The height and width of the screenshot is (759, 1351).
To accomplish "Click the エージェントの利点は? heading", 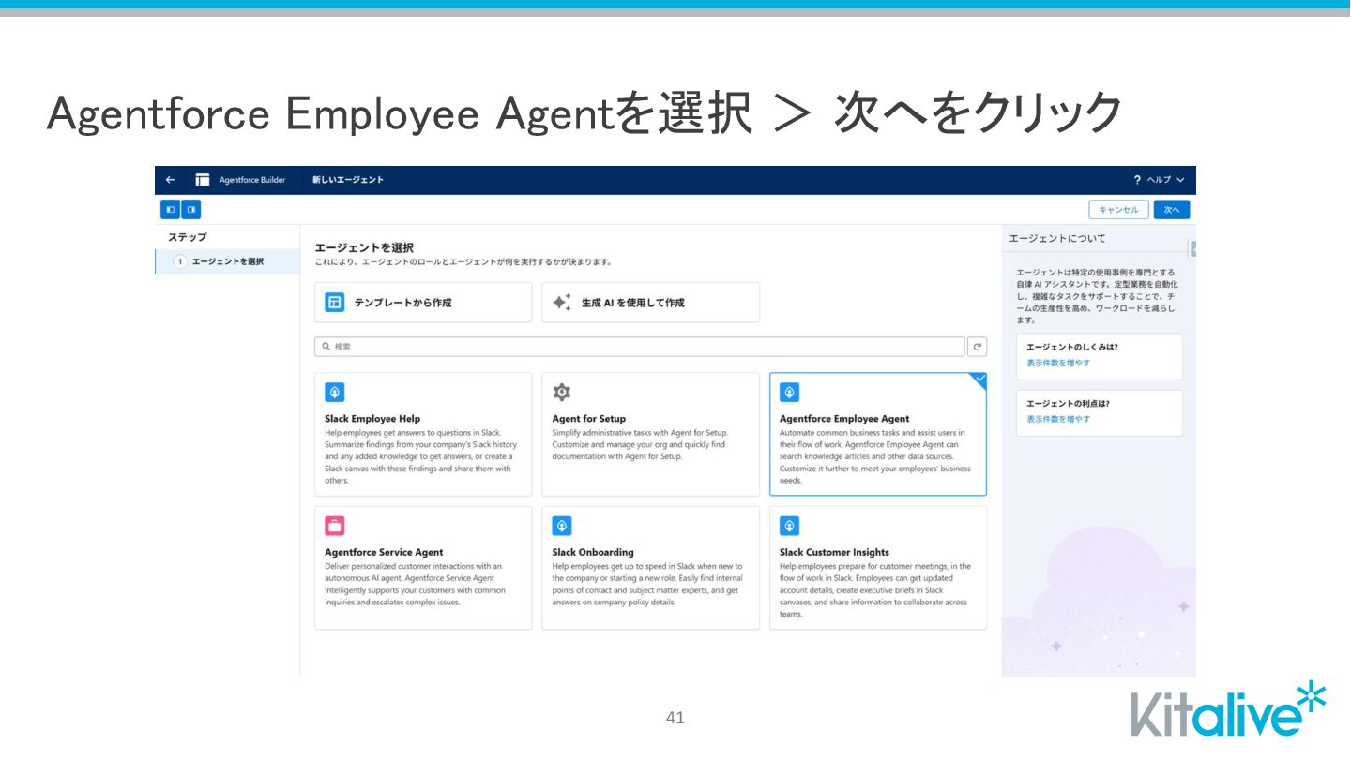I will [x=1068, y=404].
